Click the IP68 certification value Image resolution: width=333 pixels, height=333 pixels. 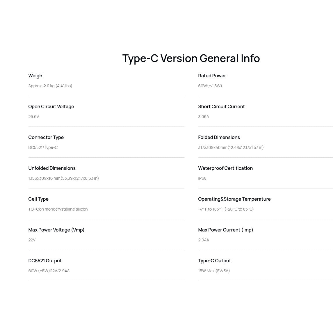point(202,178)
